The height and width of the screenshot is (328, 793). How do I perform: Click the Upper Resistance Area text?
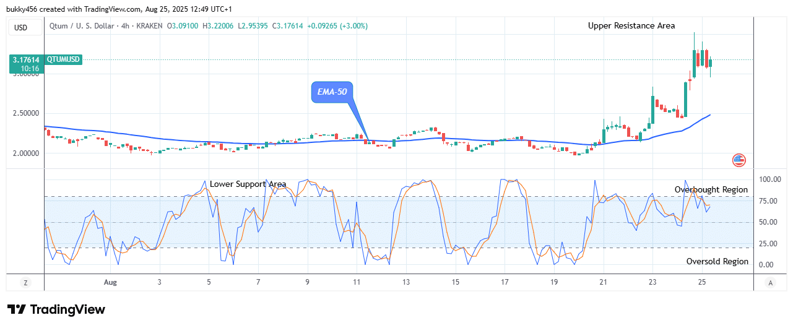point(631,26)
